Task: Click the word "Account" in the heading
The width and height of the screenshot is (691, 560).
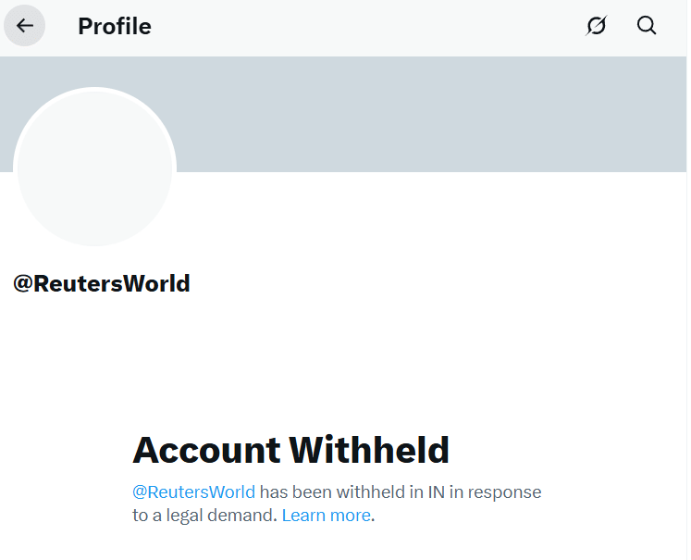Action: point(206,450)
